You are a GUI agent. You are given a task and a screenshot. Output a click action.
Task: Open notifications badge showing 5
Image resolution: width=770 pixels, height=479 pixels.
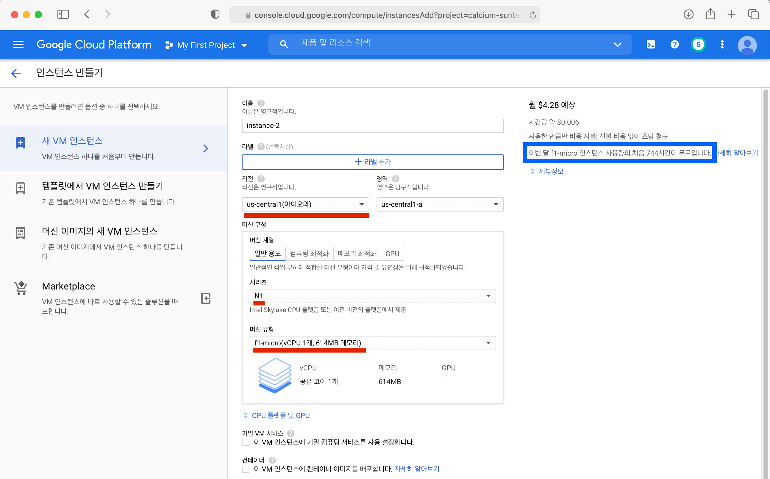point(698,45)
